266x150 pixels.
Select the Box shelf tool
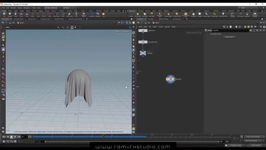pos(4,15)
